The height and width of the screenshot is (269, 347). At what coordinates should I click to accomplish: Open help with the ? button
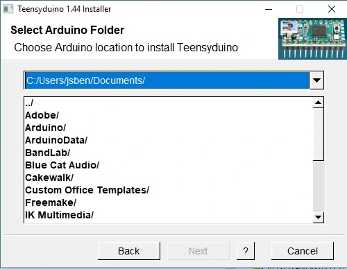pos(246,251)
